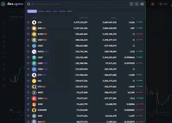Select the AVAX AVAL token name

point(43,98)
